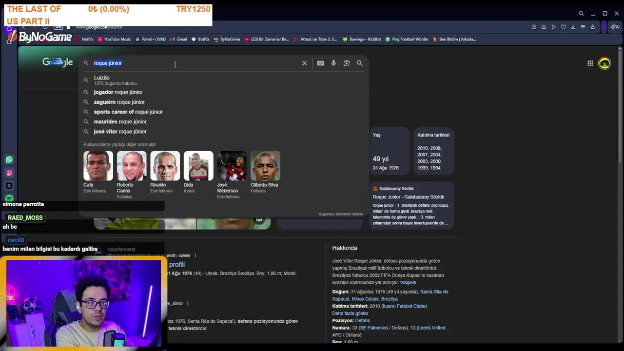Open browser snapshot camera icon
The image size is (624, 351).
[544, 27]
